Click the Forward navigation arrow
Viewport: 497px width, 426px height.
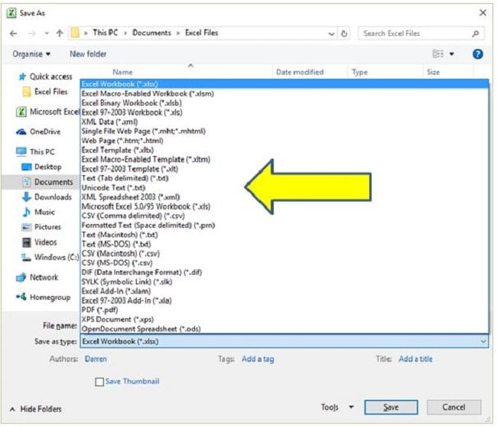click(31, 34)
